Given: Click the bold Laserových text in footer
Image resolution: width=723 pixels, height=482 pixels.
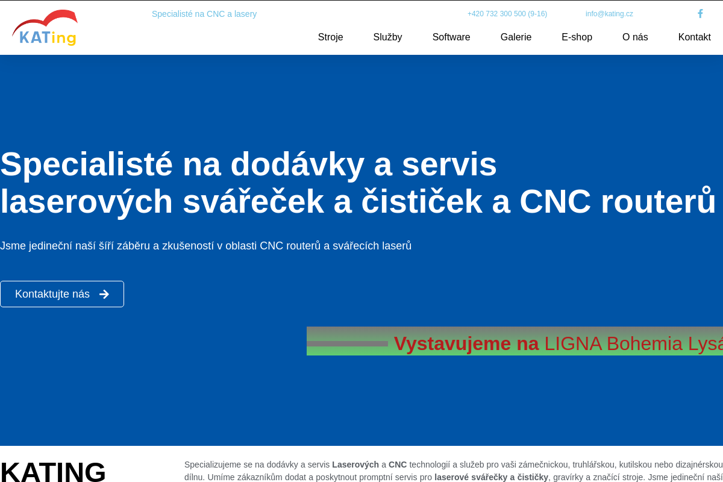Looking at the screenshot, I should (x=355, y=465).
